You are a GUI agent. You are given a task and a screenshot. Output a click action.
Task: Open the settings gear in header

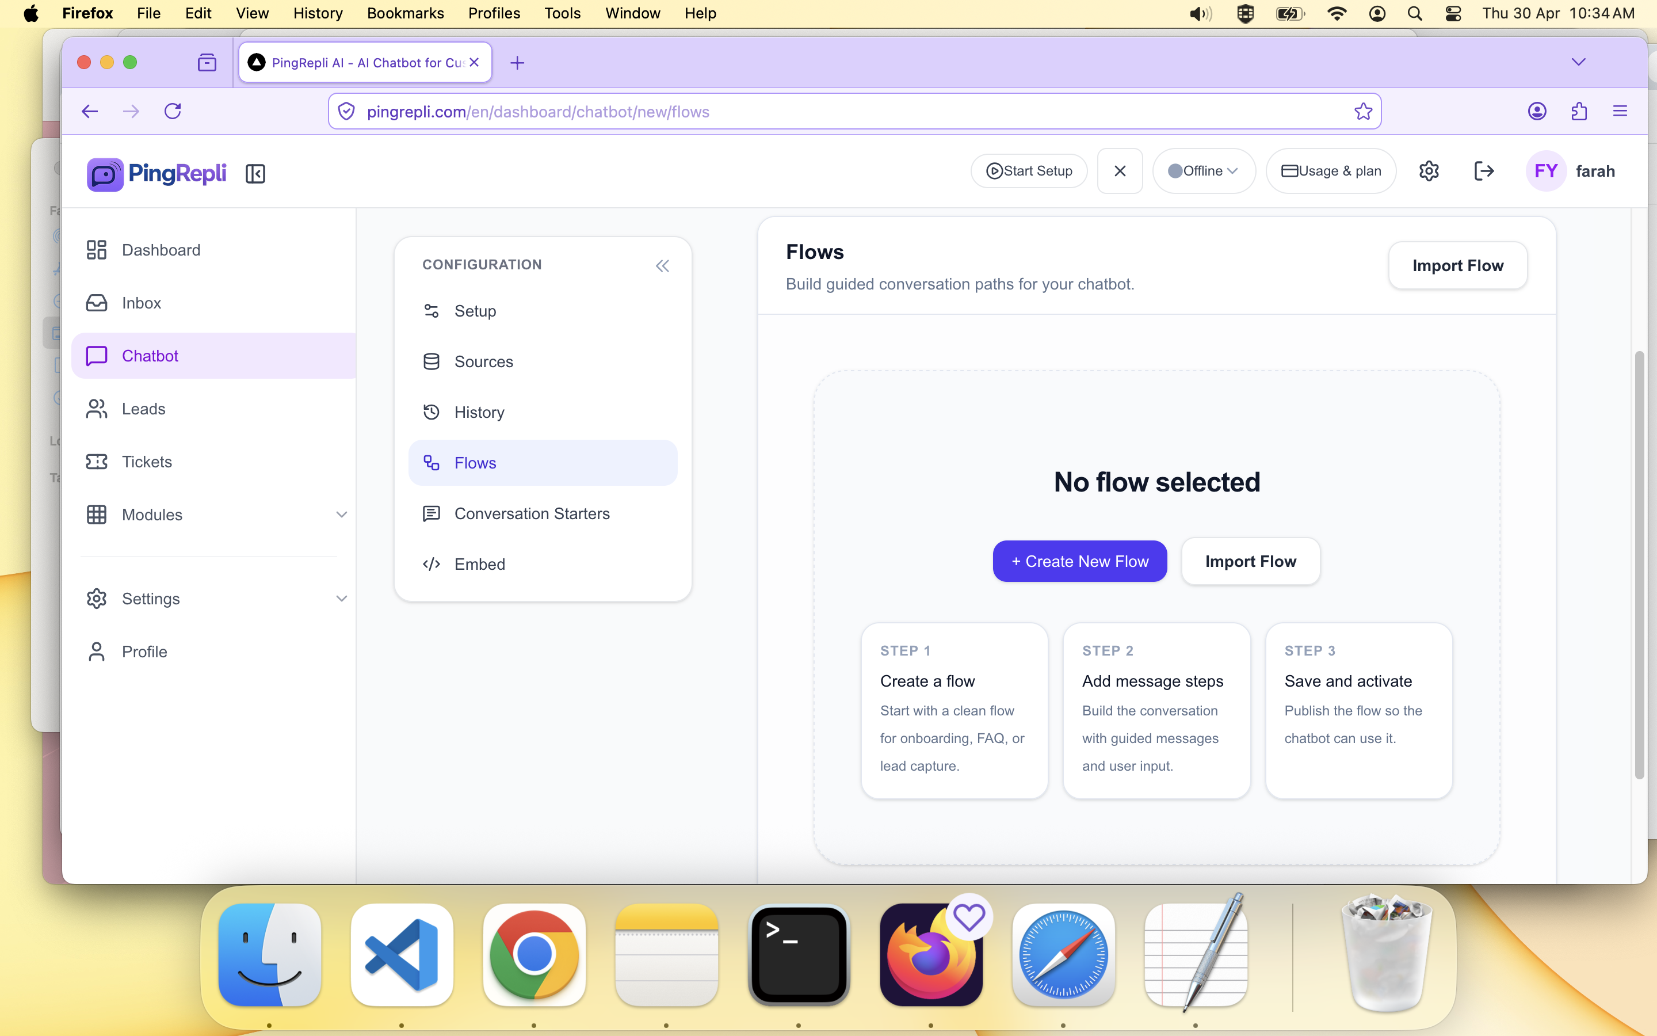pos(1429,170)
